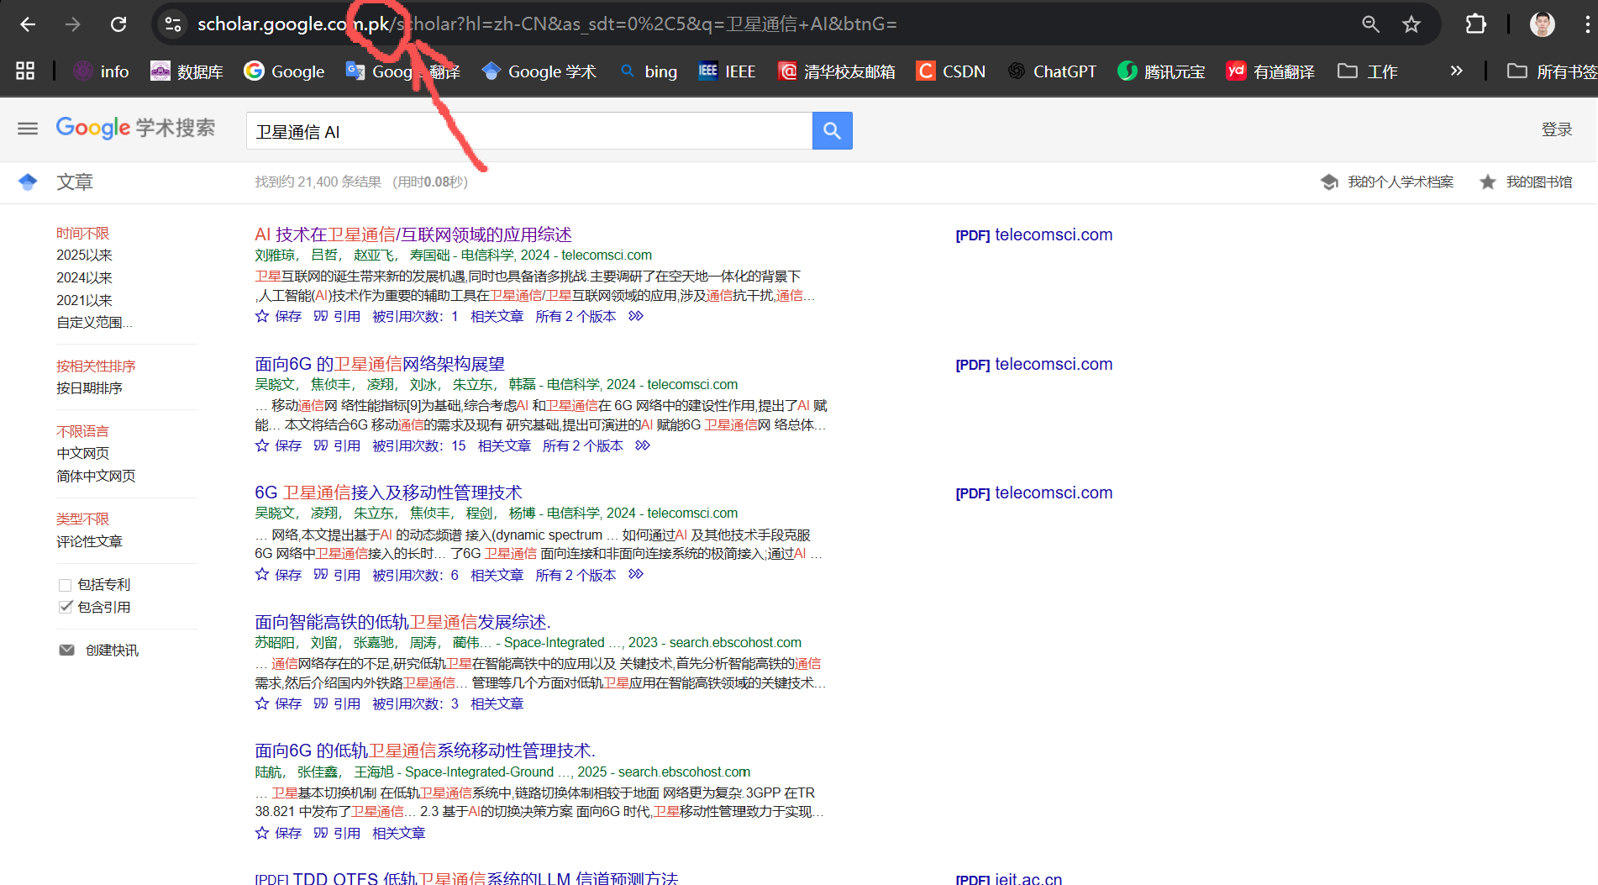Open the IEEE bookmark
1598x885 pixels.
coord(727,71)
